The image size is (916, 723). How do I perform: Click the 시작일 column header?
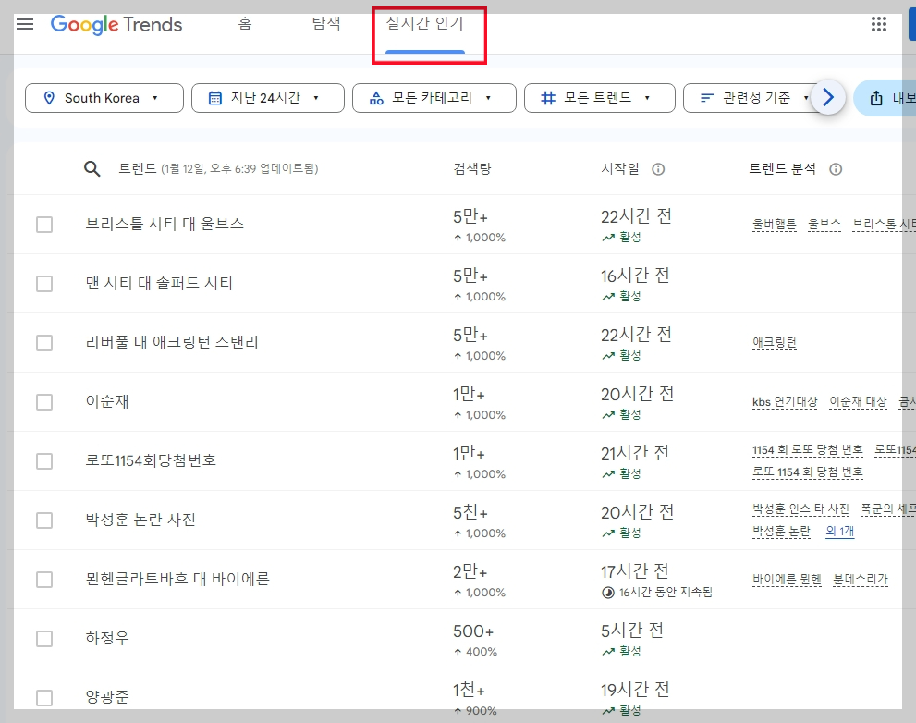pos(620,169)
